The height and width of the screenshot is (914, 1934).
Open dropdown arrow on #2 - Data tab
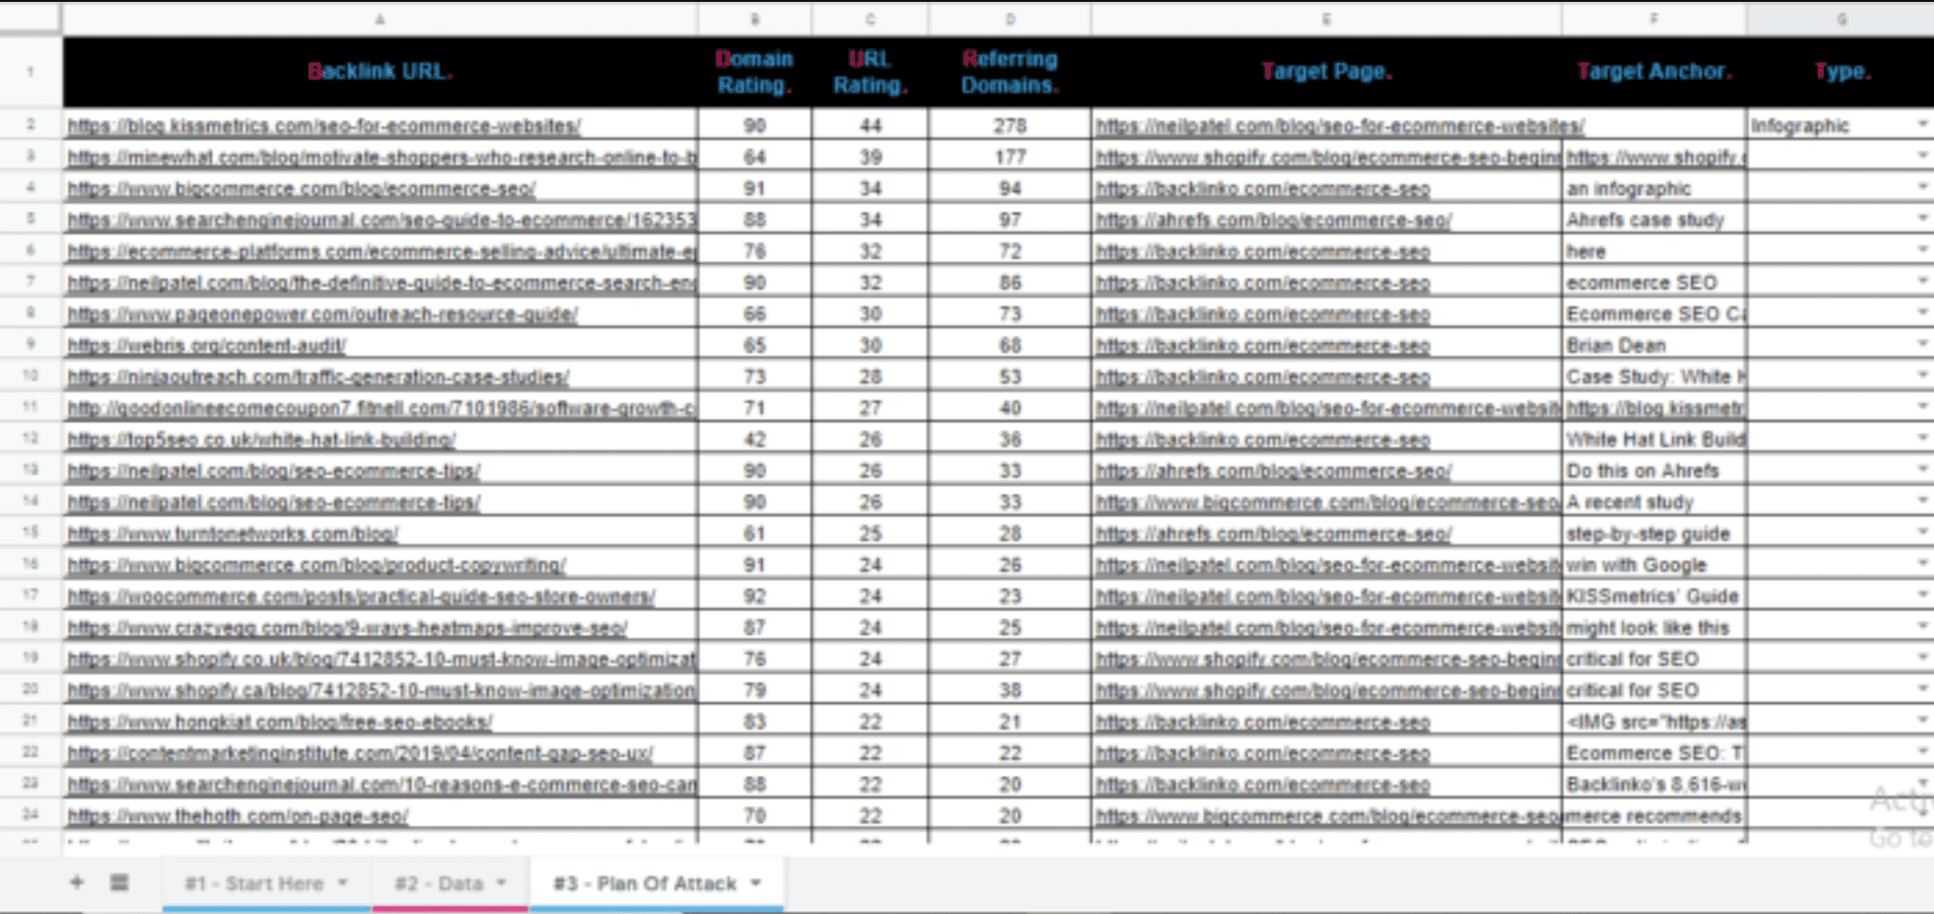point(501,883)
